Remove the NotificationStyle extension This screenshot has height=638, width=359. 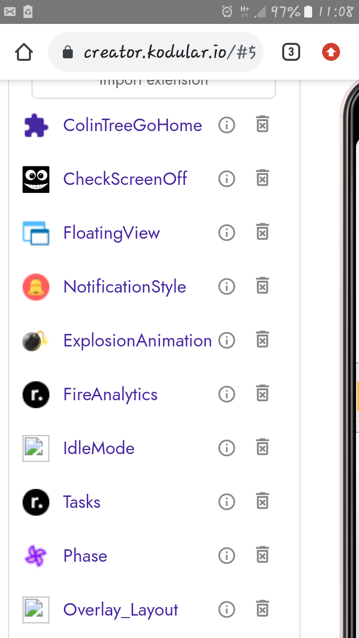(x=262, y=286)
